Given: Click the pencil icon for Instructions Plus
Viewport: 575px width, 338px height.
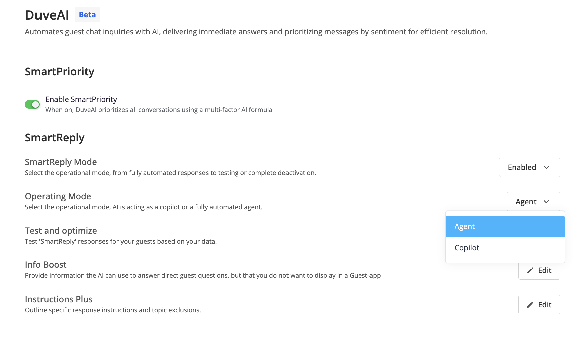Looking at the screenshot, I should (530, 305).
